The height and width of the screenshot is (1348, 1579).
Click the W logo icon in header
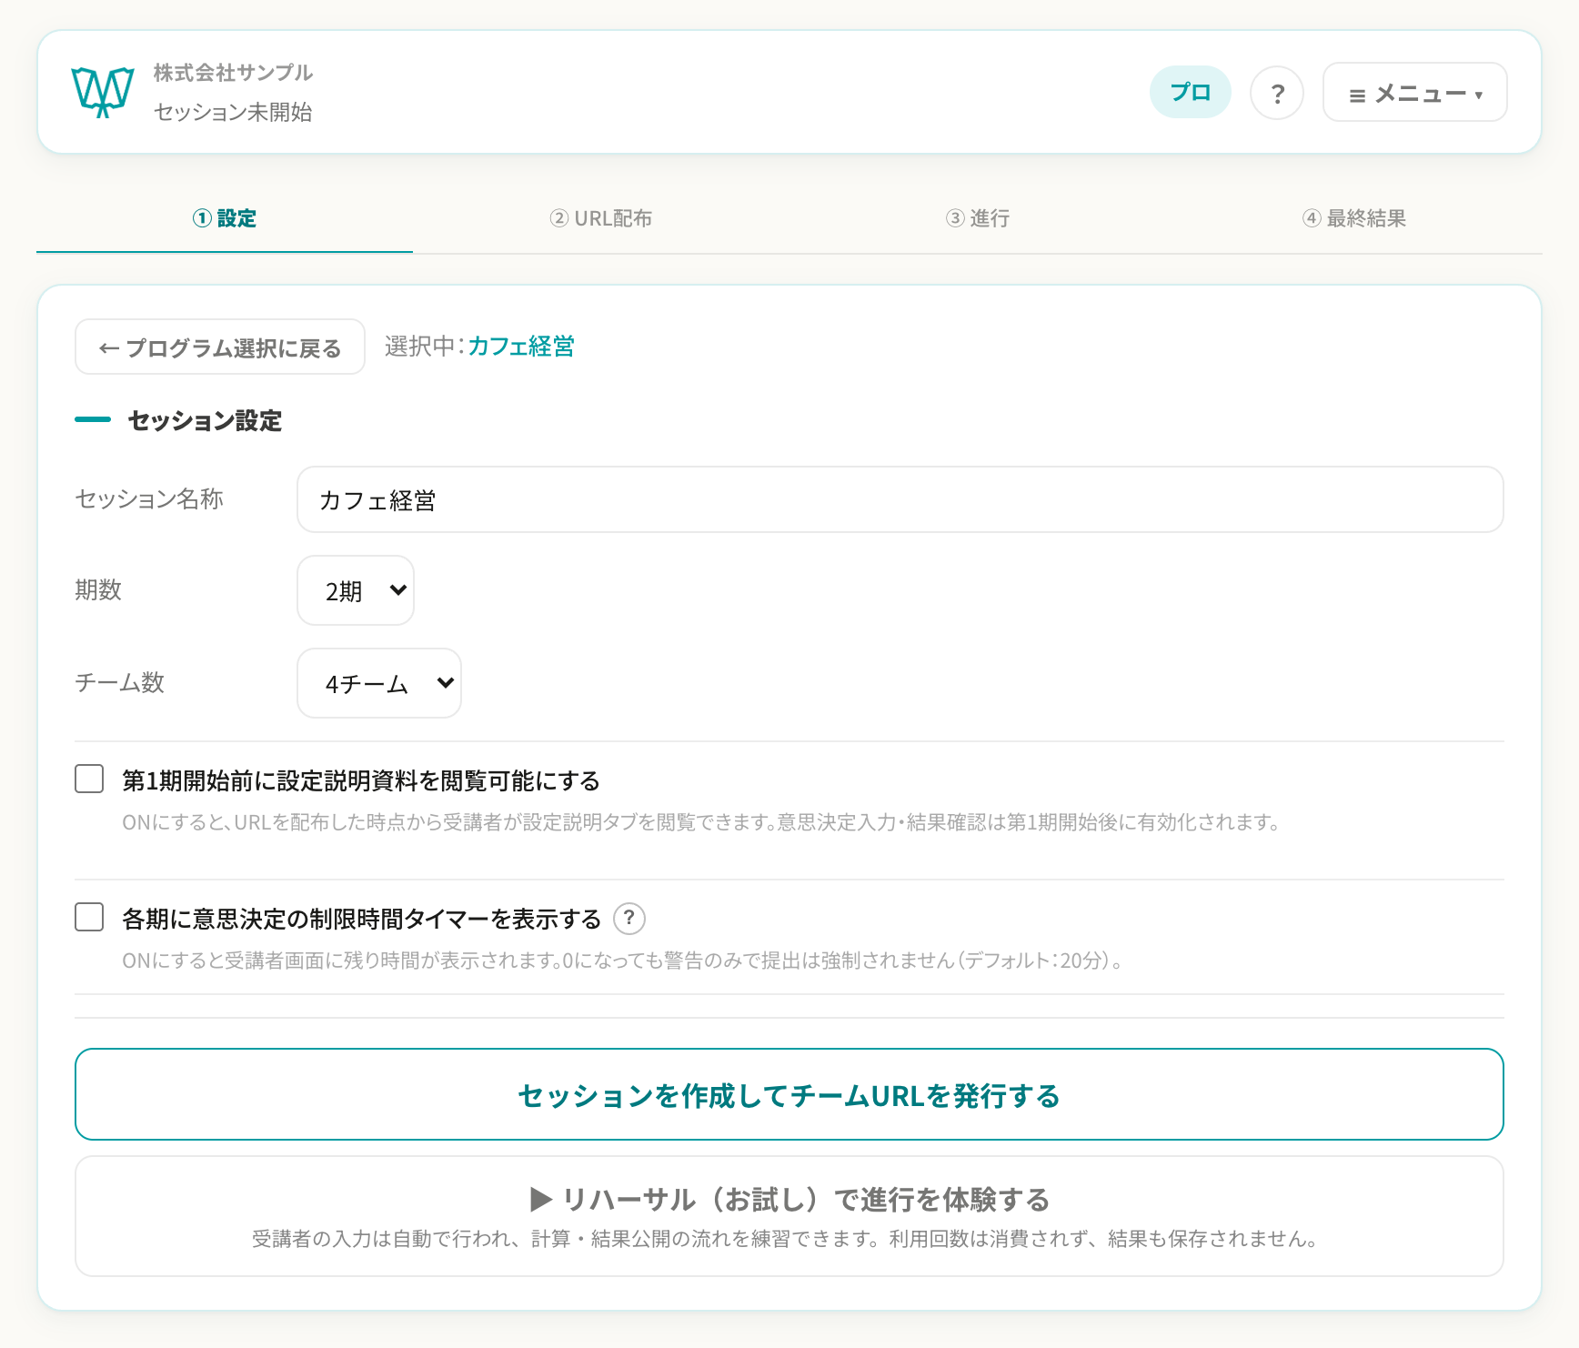click(103, 92)
